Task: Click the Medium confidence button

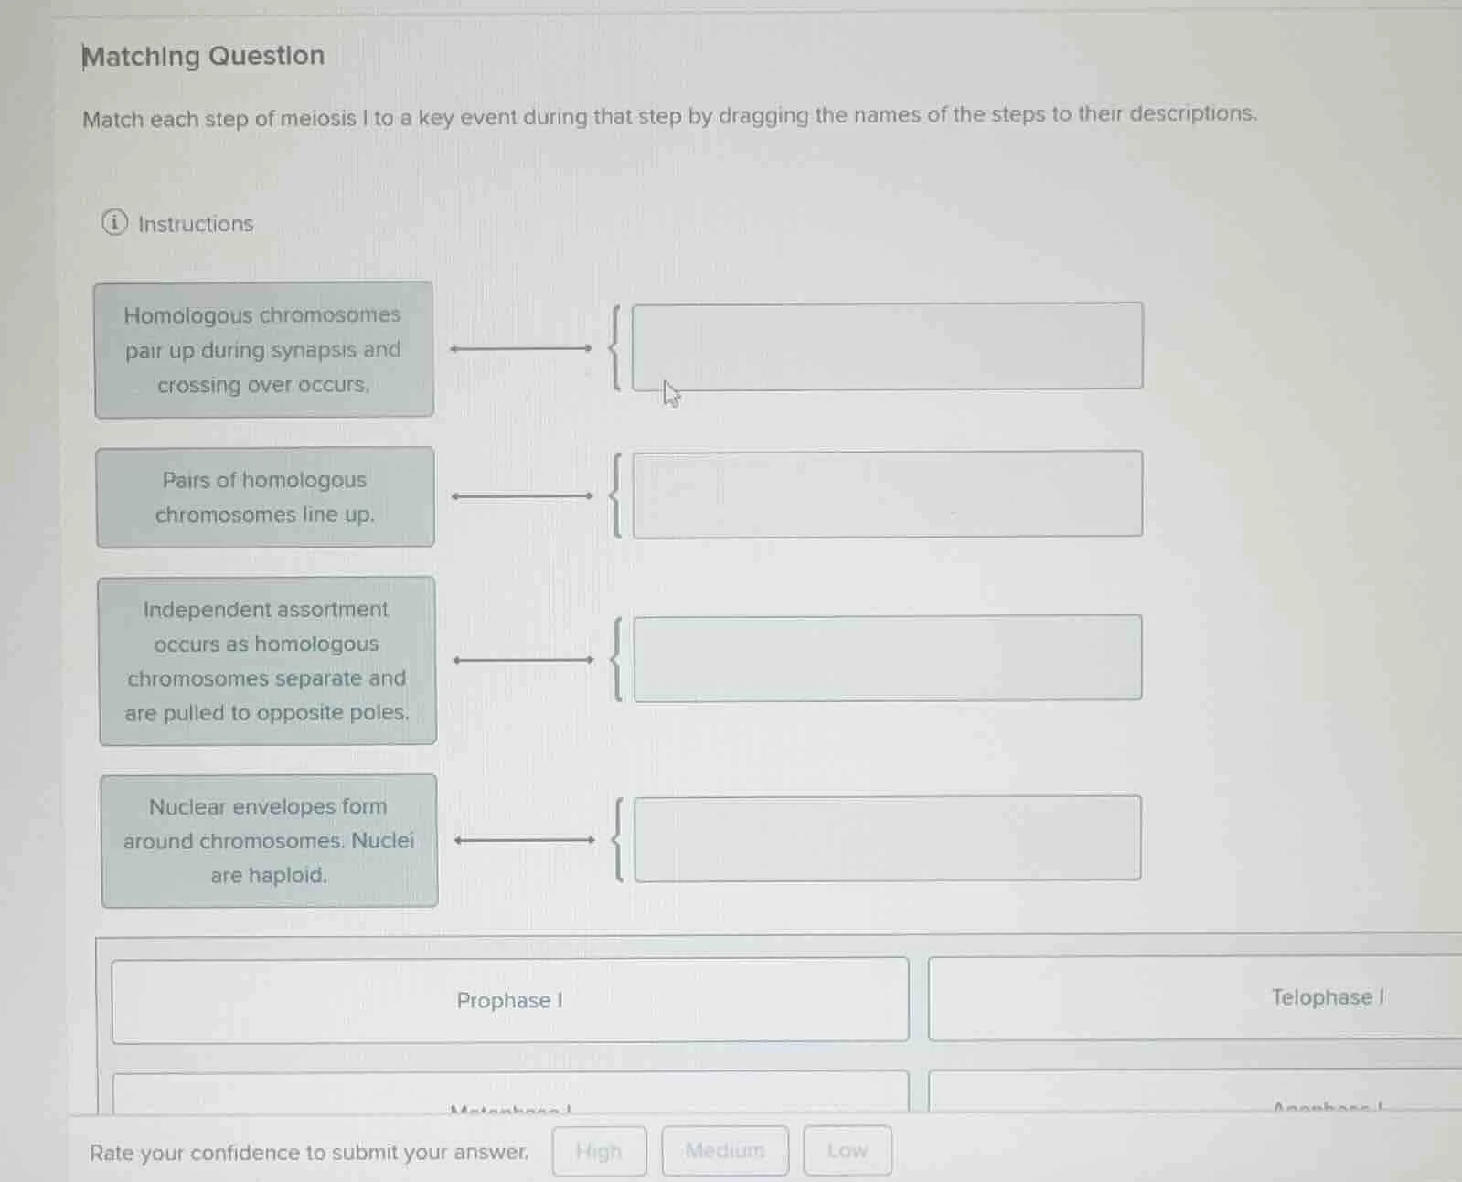Action: click(x=725, y=1151)
